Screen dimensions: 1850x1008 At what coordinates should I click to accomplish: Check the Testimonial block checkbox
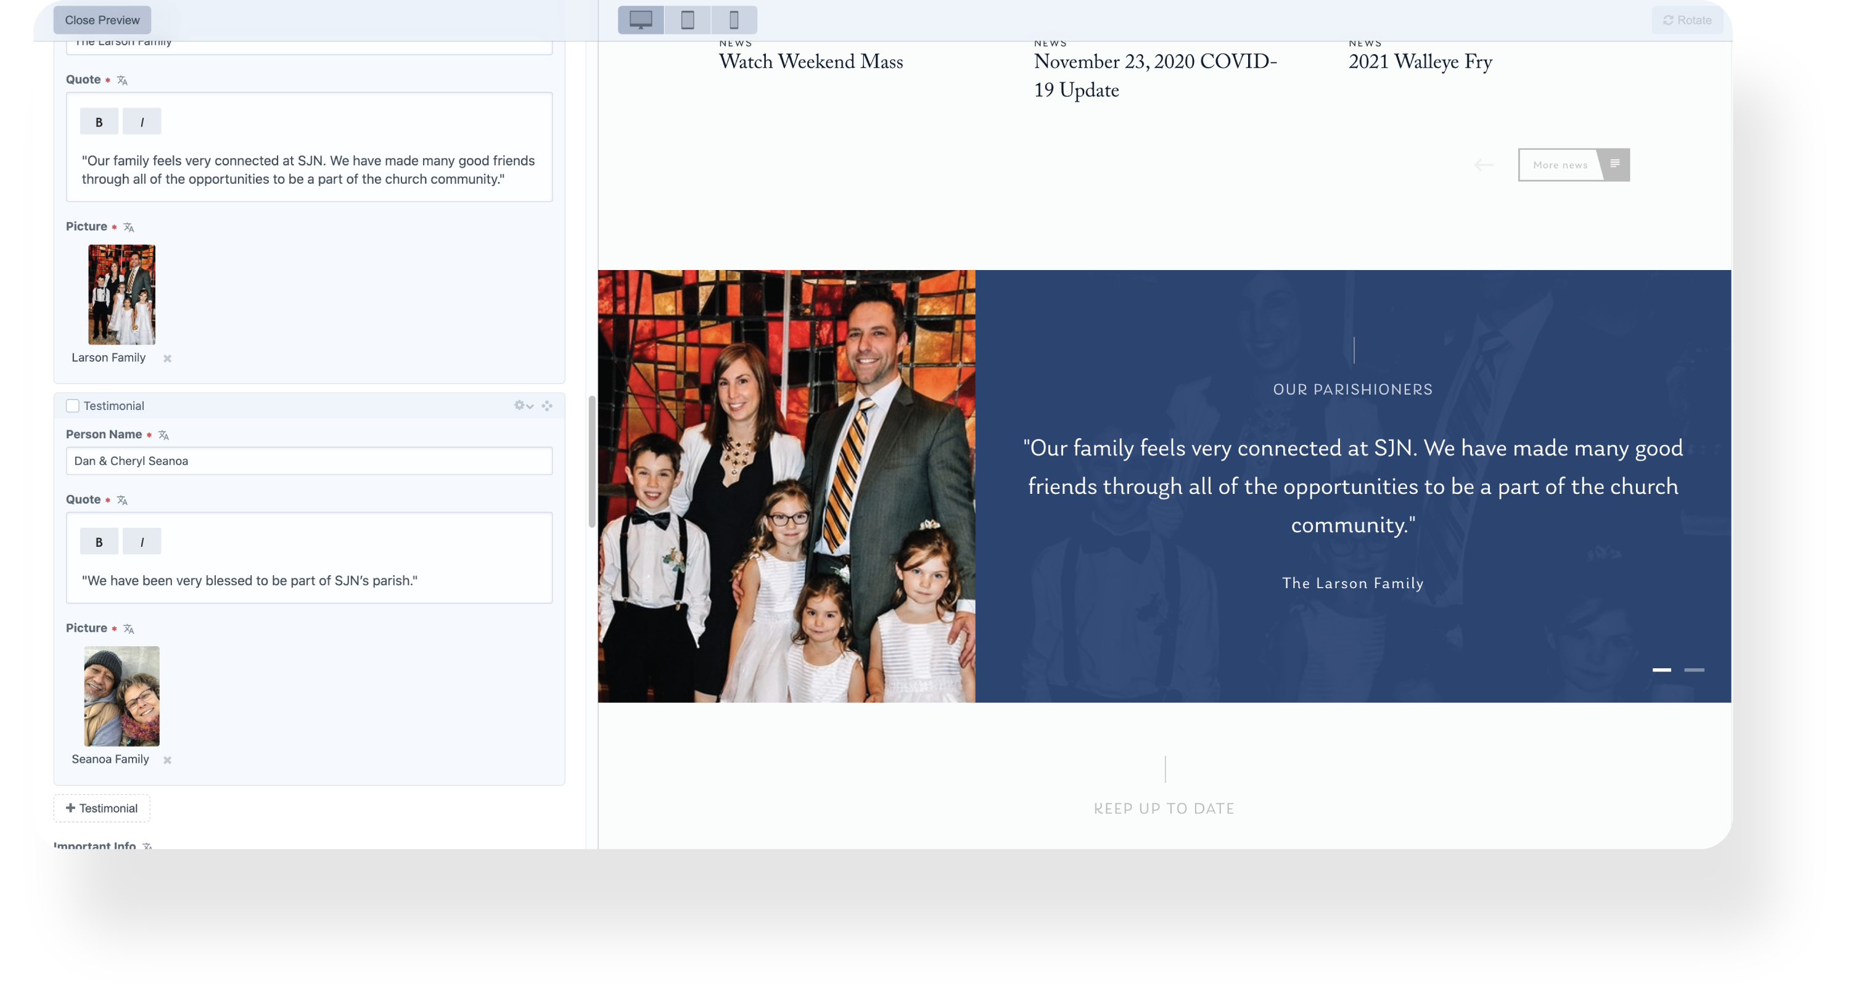[73, 406]
